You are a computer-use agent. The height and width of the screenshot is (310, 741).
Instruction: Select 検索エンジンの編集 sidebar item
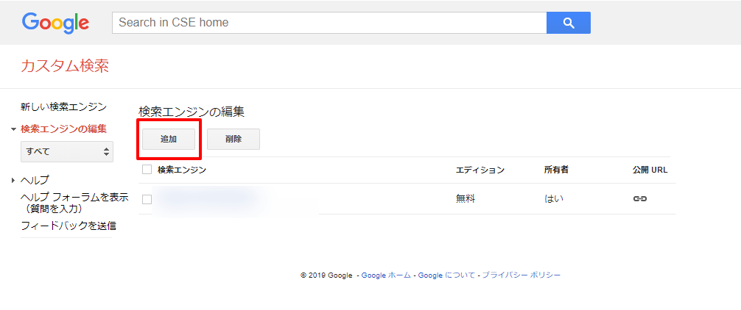[63, 129]
